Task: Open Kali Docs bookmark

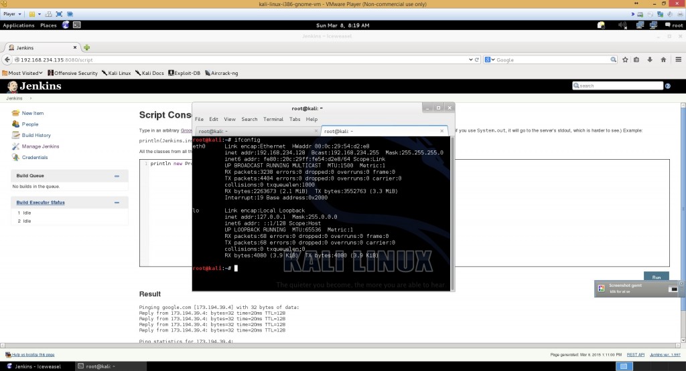Action: 149,73
